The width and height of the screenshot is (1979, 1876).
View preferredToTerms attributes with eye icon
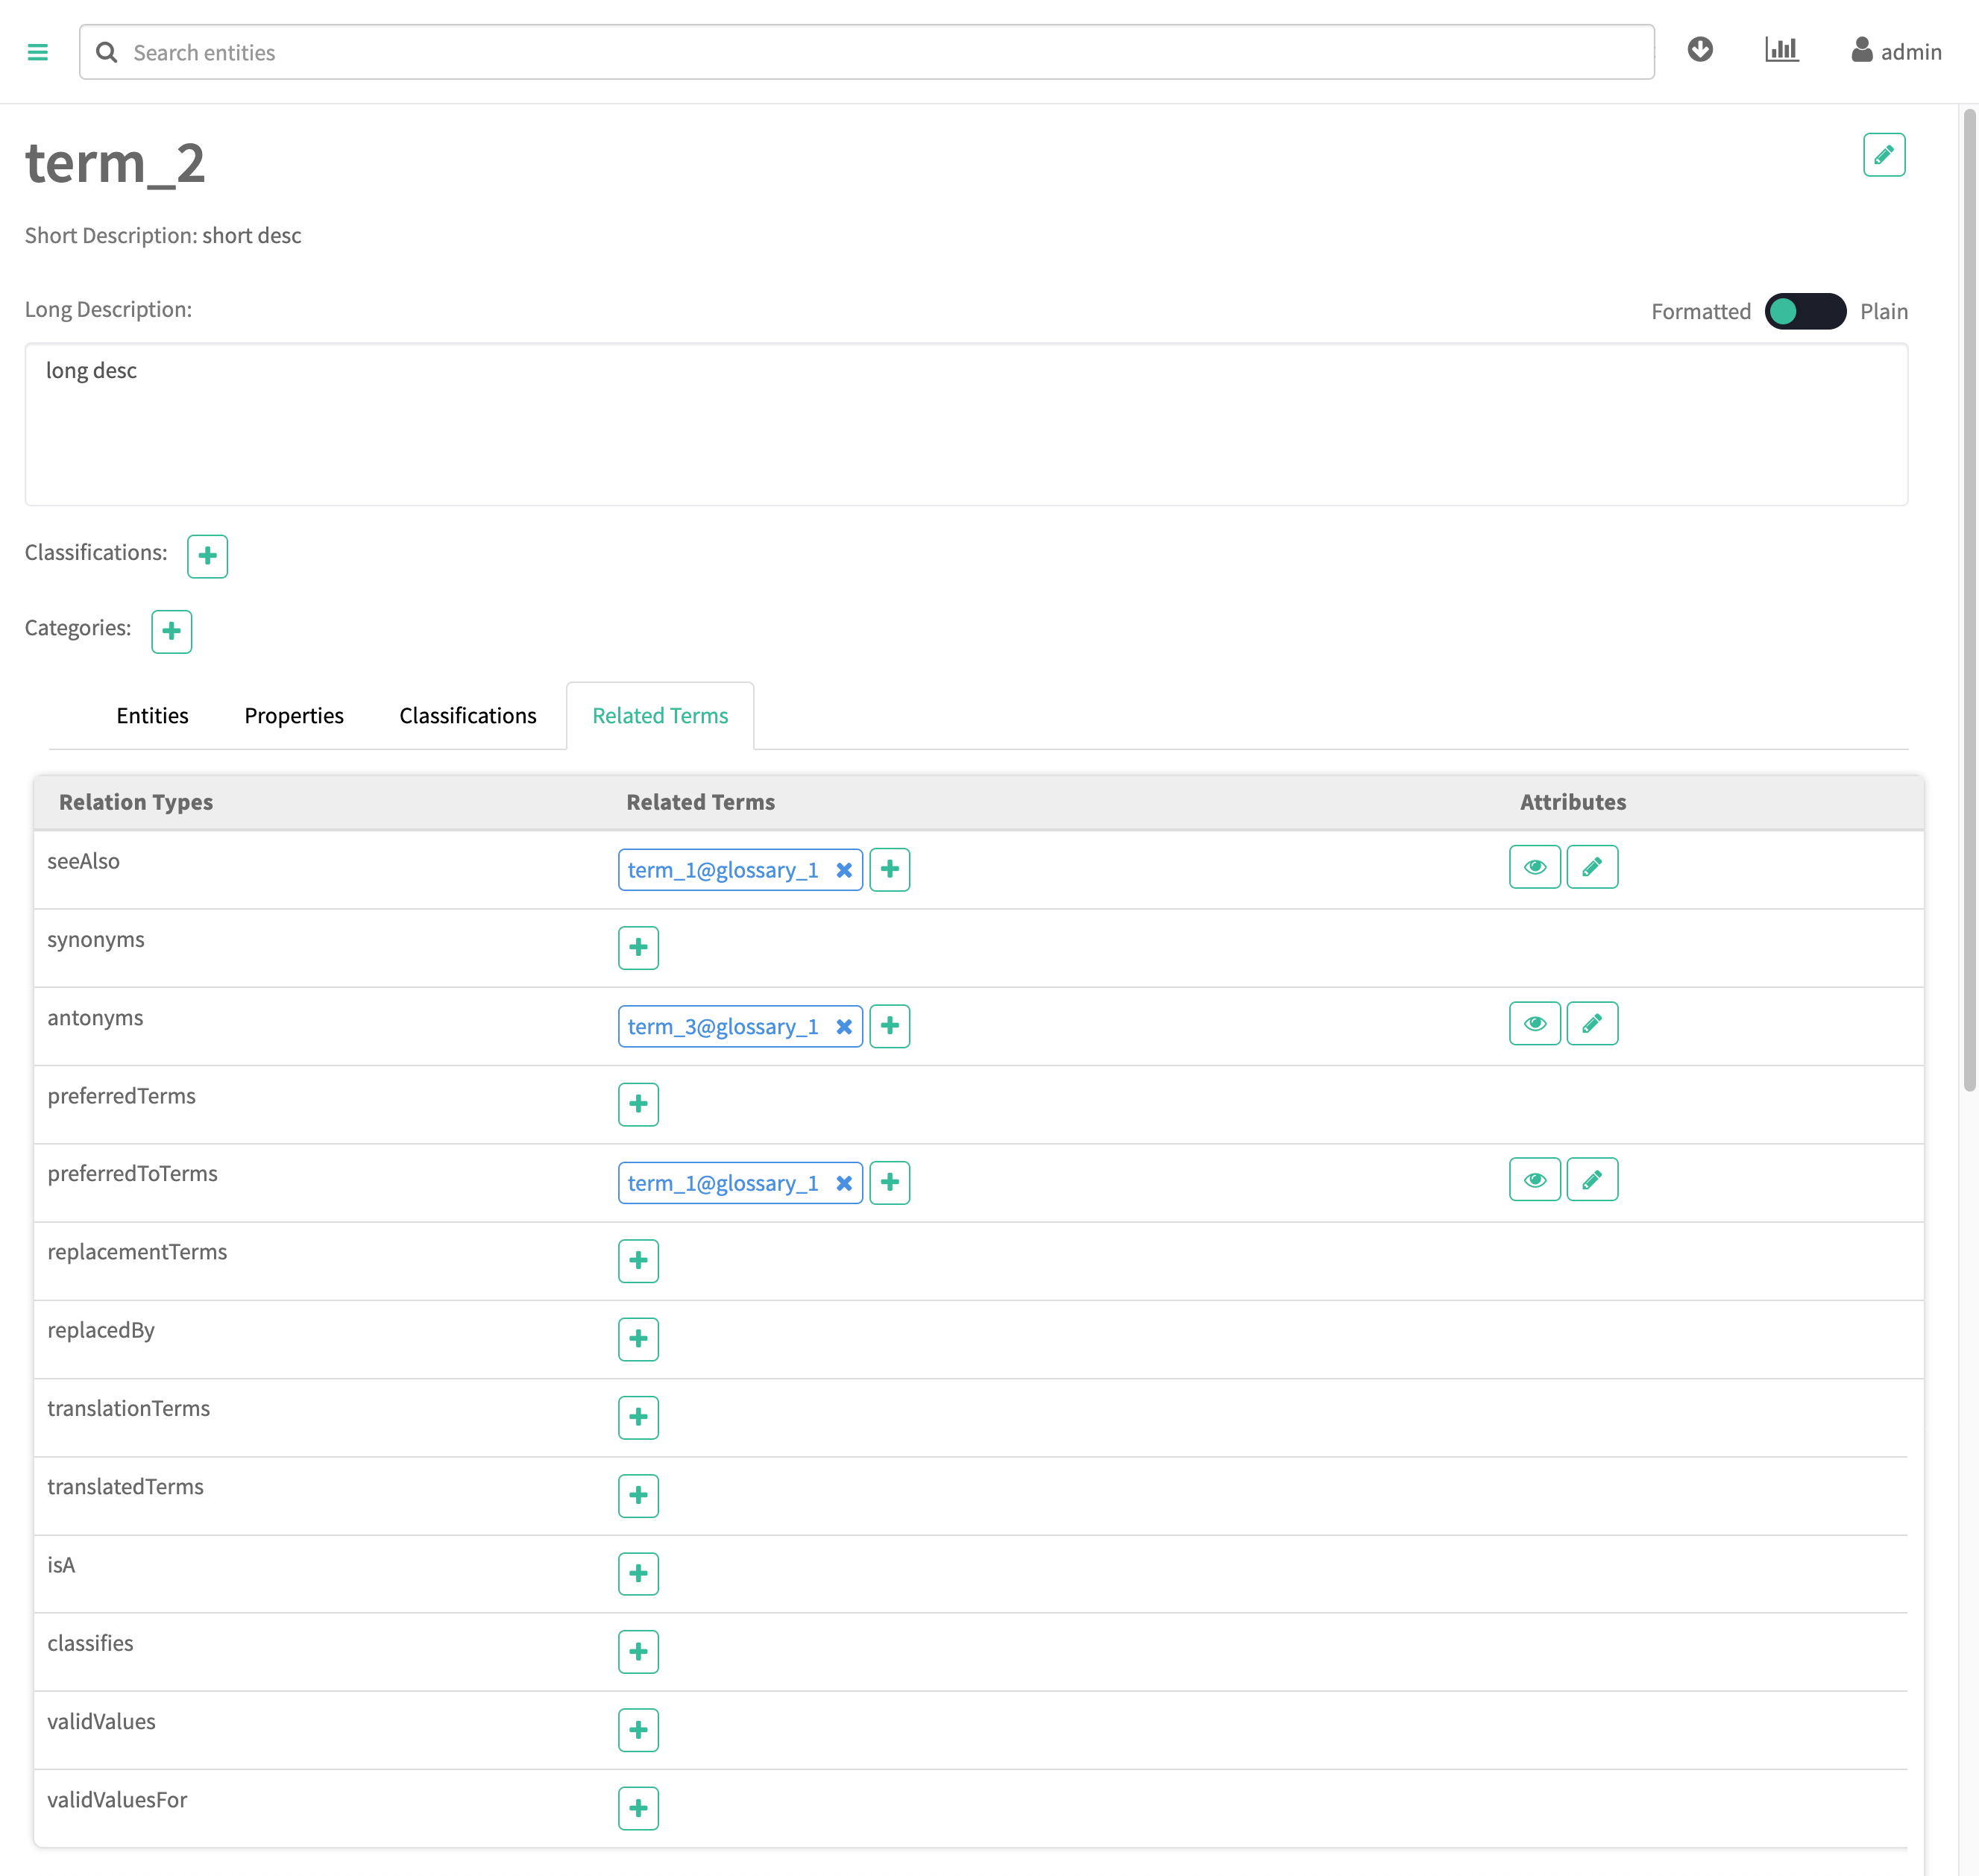pos(1534,1180)
